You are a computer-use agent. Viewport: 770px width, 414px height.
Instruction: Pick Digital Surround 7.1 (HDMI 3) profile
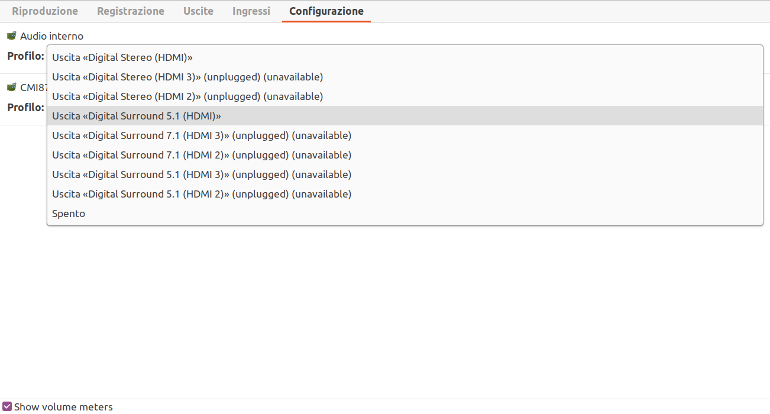tap(405, 135)
